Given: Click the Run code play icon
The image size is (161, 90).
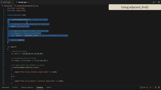Looking at the screenshot, I should pyautogui.click(x=154, y=2).
